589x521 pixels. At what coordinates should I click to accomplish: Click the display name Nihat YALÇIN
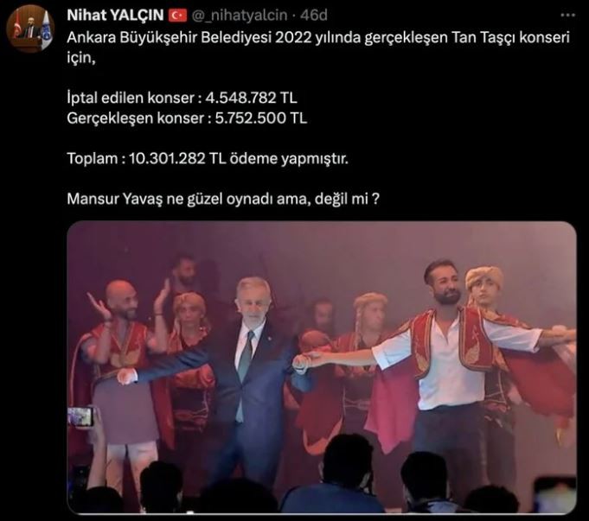tap(115, 16)
